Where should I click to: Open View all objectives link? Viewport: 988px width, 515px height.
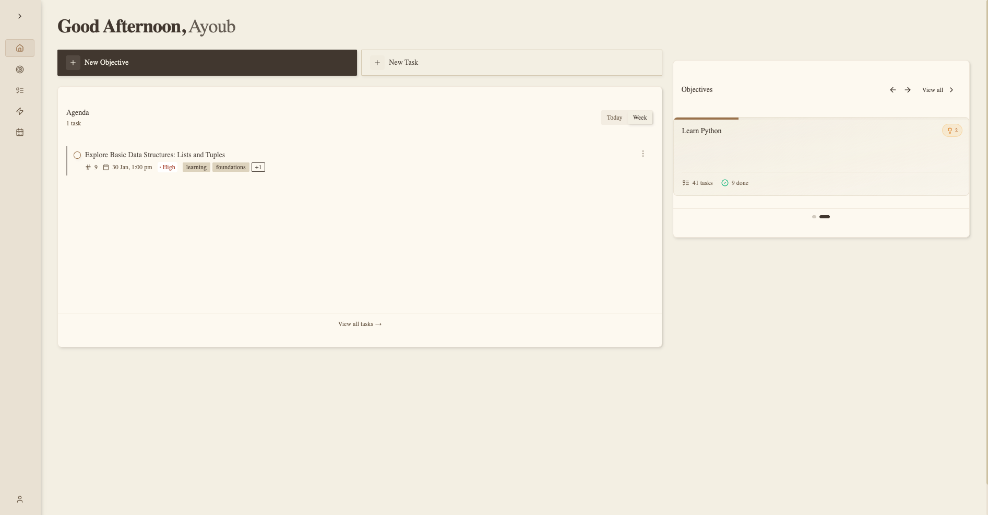coord(938,90)
